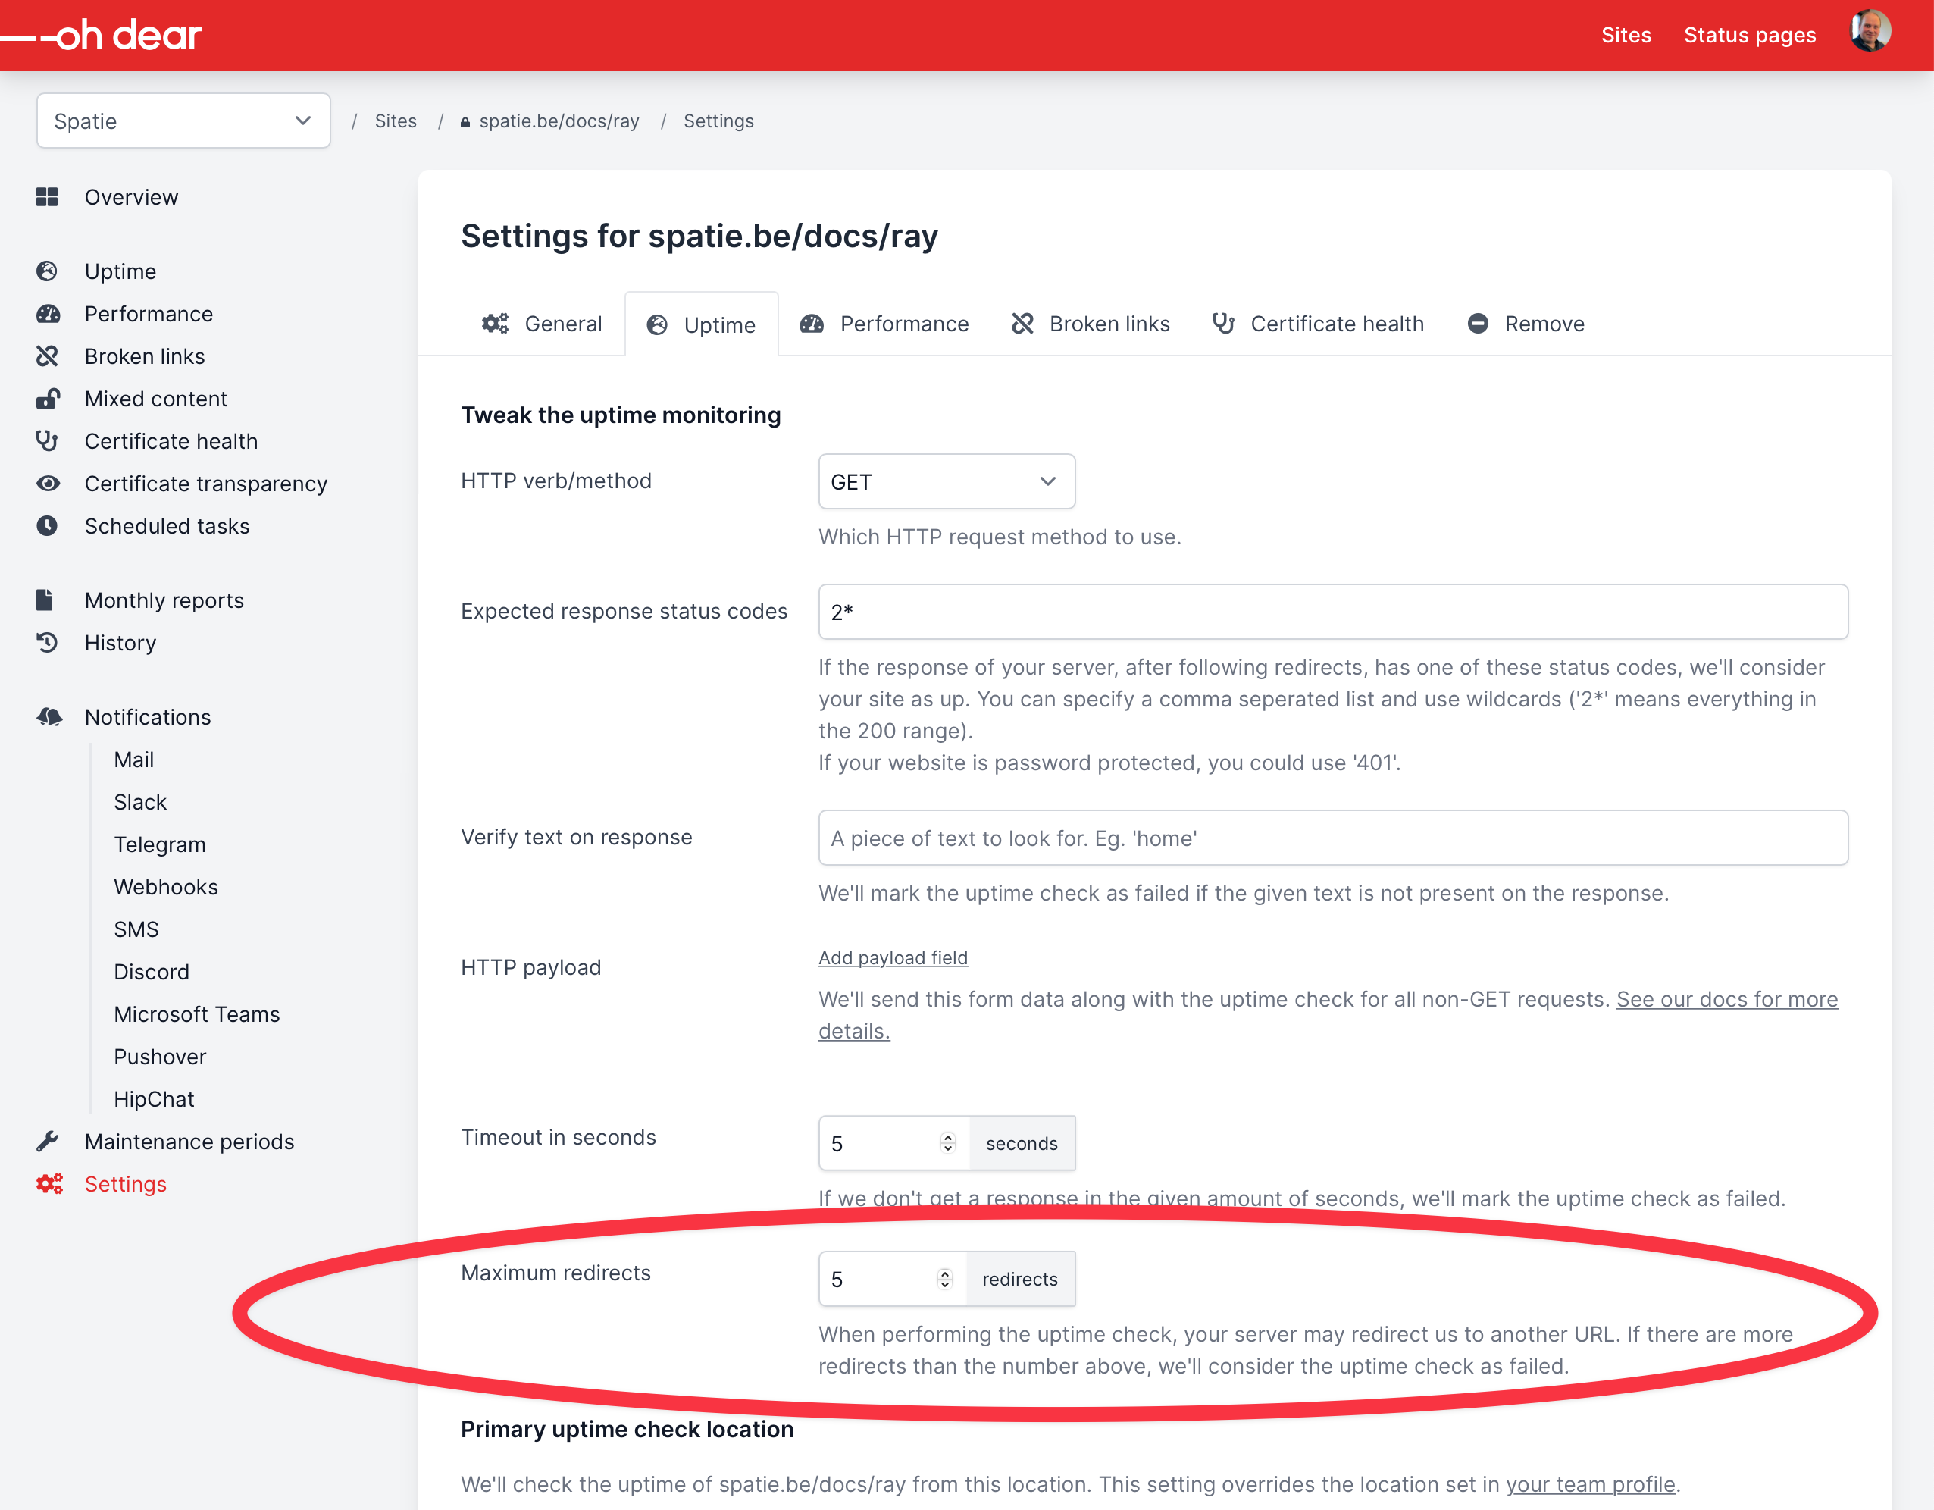Click the Monthly reports document icon
1934x1510 pixels.
pyautogui.click(x=45, y=600)
